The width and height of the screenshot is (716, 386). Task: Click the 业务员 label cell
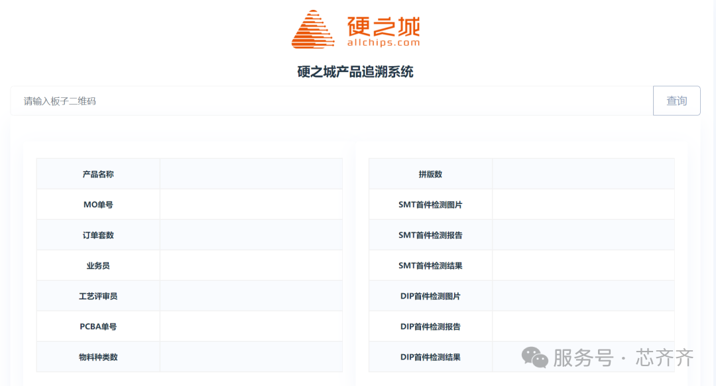[98, 265]
